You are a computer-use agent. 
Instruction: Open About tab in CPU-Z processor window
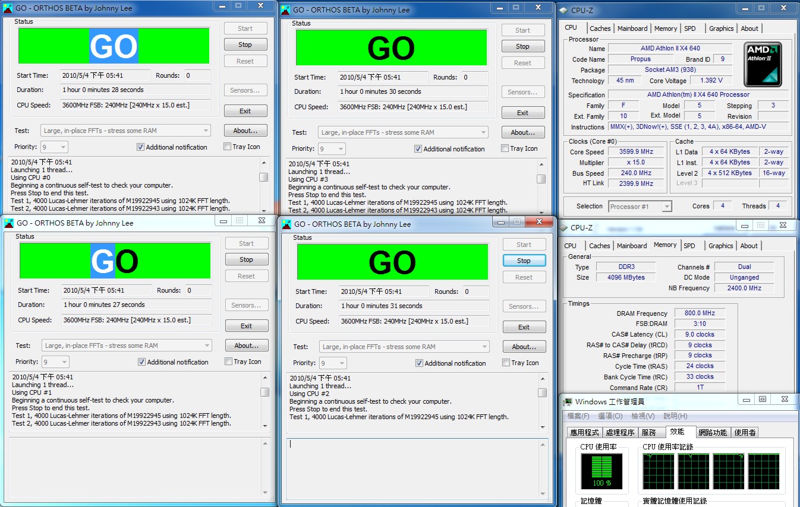coord(749,28)
